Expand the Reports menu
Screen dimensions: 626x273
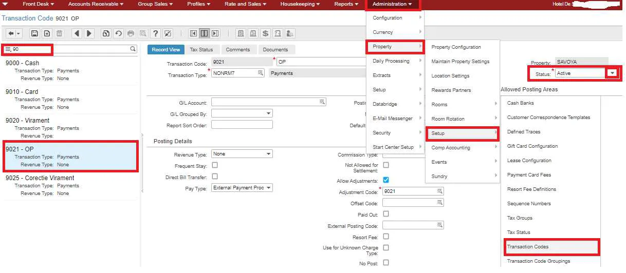(346, 4)
